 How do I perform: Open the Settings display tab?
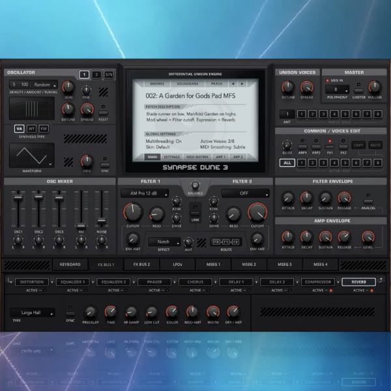point(171,157)
